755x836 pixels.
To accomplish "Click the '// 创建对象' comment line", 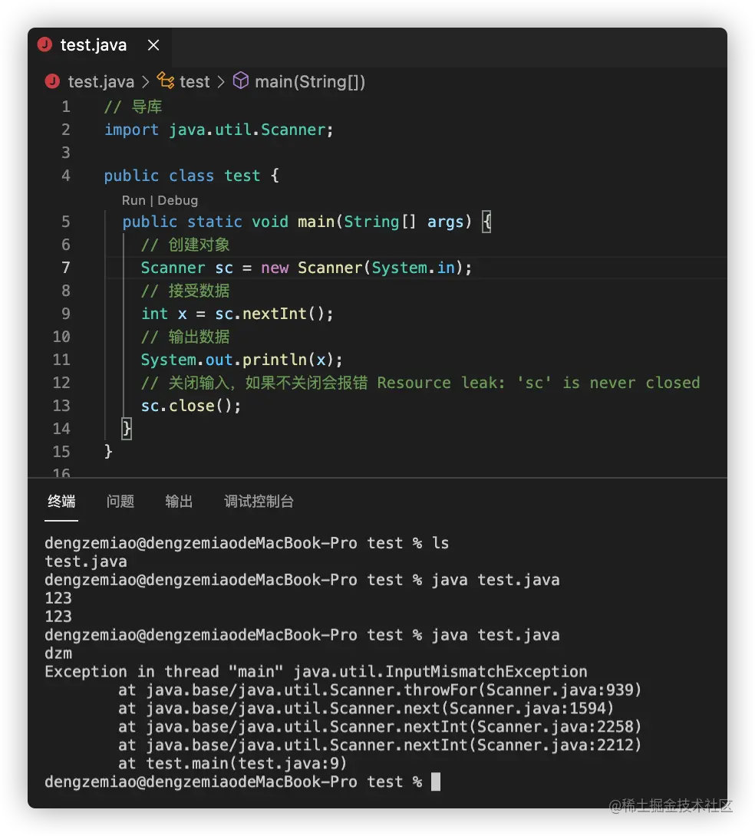I will 185,245.
